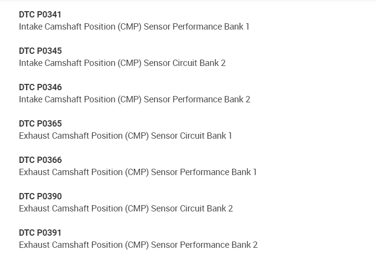
Task: Click "(CMP)" in the DTC P0365 description
Action: (x=137, y=136)
